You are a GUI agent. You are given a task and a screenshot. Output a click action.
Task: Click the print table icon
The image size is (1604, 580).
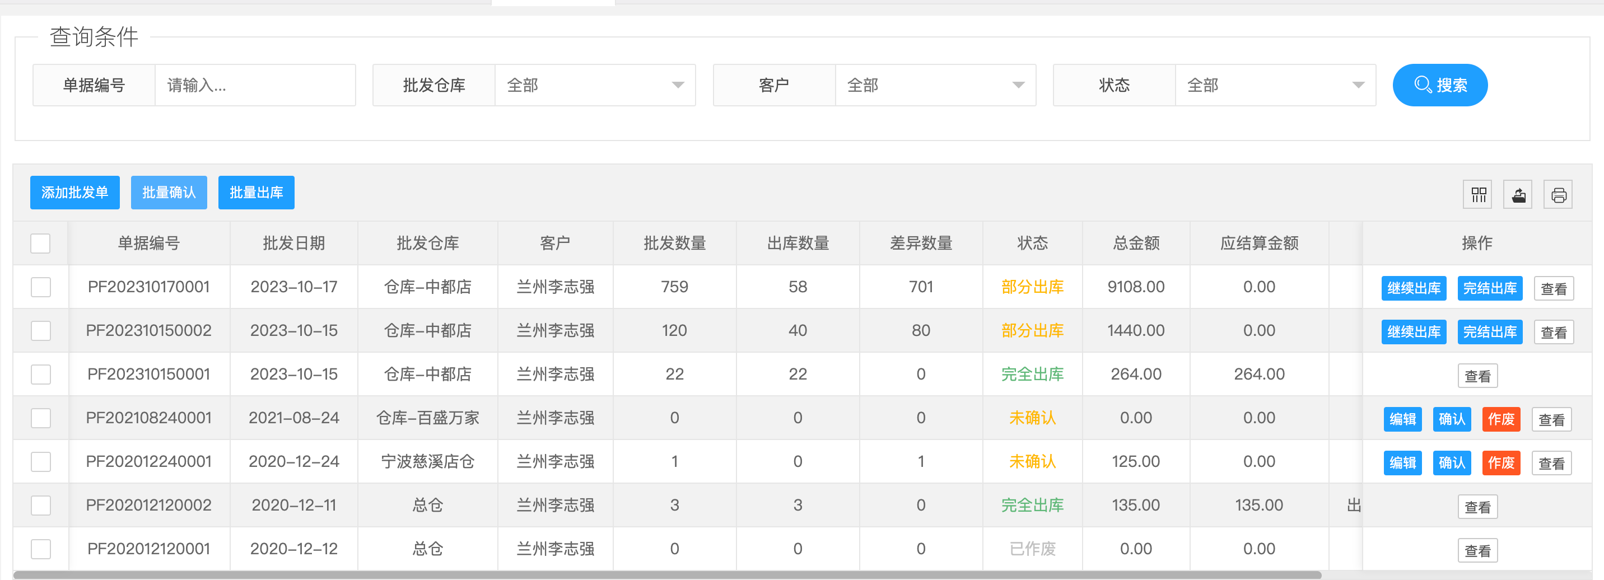pyautogui.click(x=1559, y=195)
